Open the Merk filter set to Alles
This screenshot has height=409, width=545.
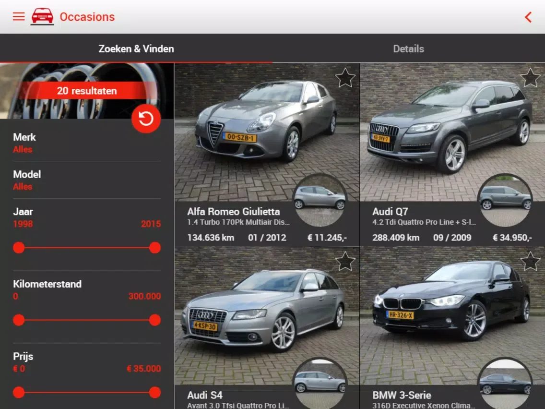[x=87, y=143]
